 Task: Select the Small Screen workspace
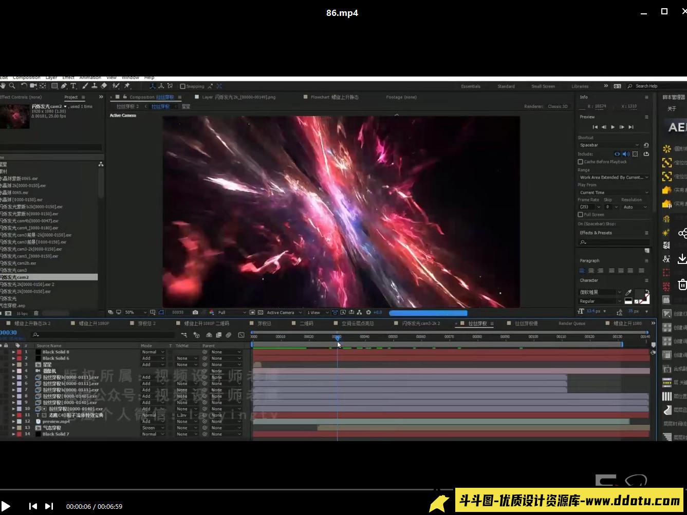coord(543,86)
